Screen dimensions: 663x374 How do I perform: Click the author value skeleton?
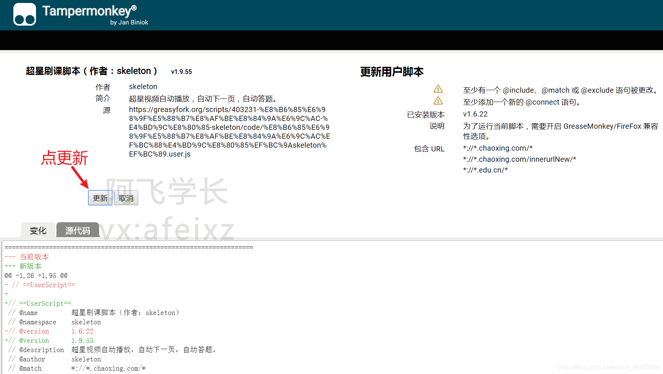(143, 86)
